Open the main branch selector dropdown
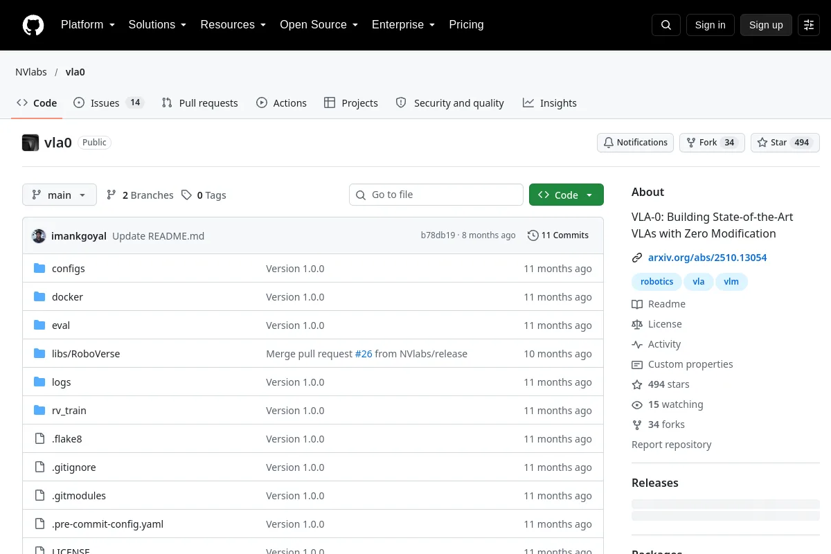This screenshot has width=831, height=554. click(60, 195)
